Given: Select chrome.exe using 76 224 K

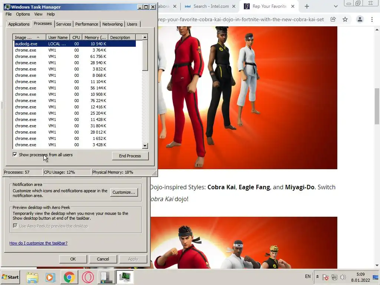Looking at the screenshot, I should point(75,101).
